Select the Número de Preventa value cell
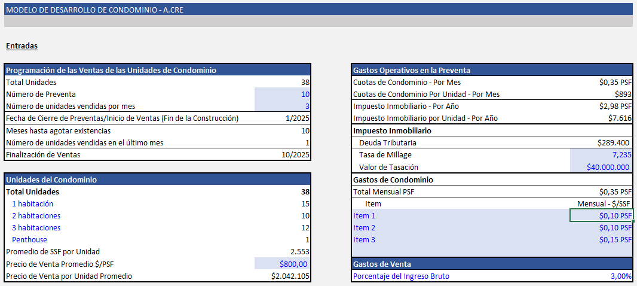This screenshot has height=286, width=637. pyautogui.click(x=282, y=94)
